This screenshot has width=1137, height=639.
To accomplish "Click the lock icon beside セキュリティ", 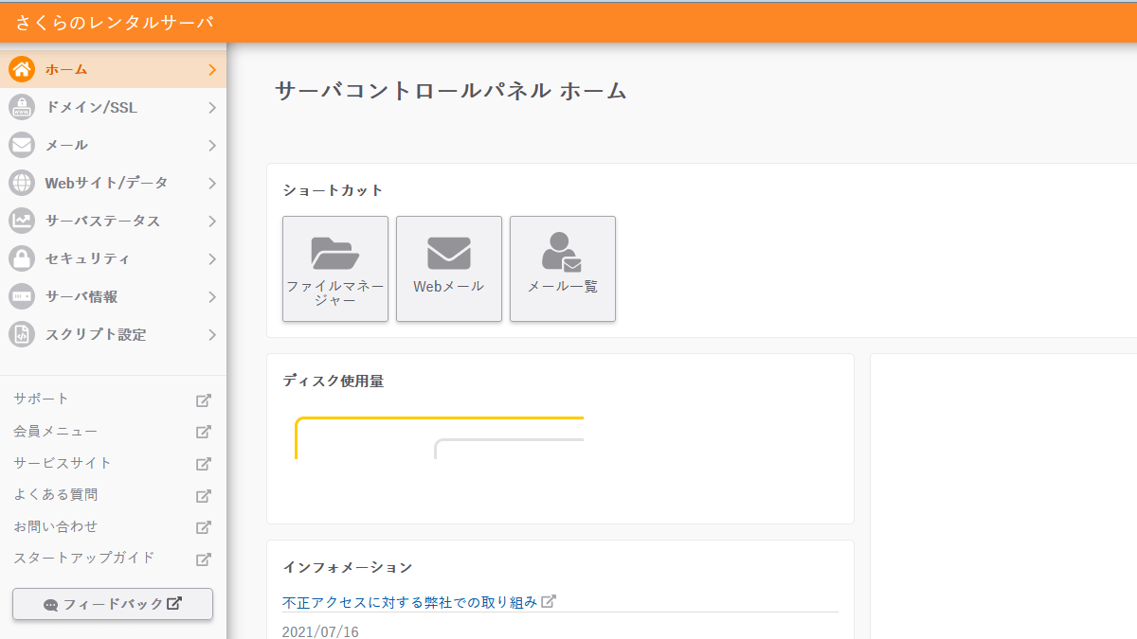I will pos(20,257).
